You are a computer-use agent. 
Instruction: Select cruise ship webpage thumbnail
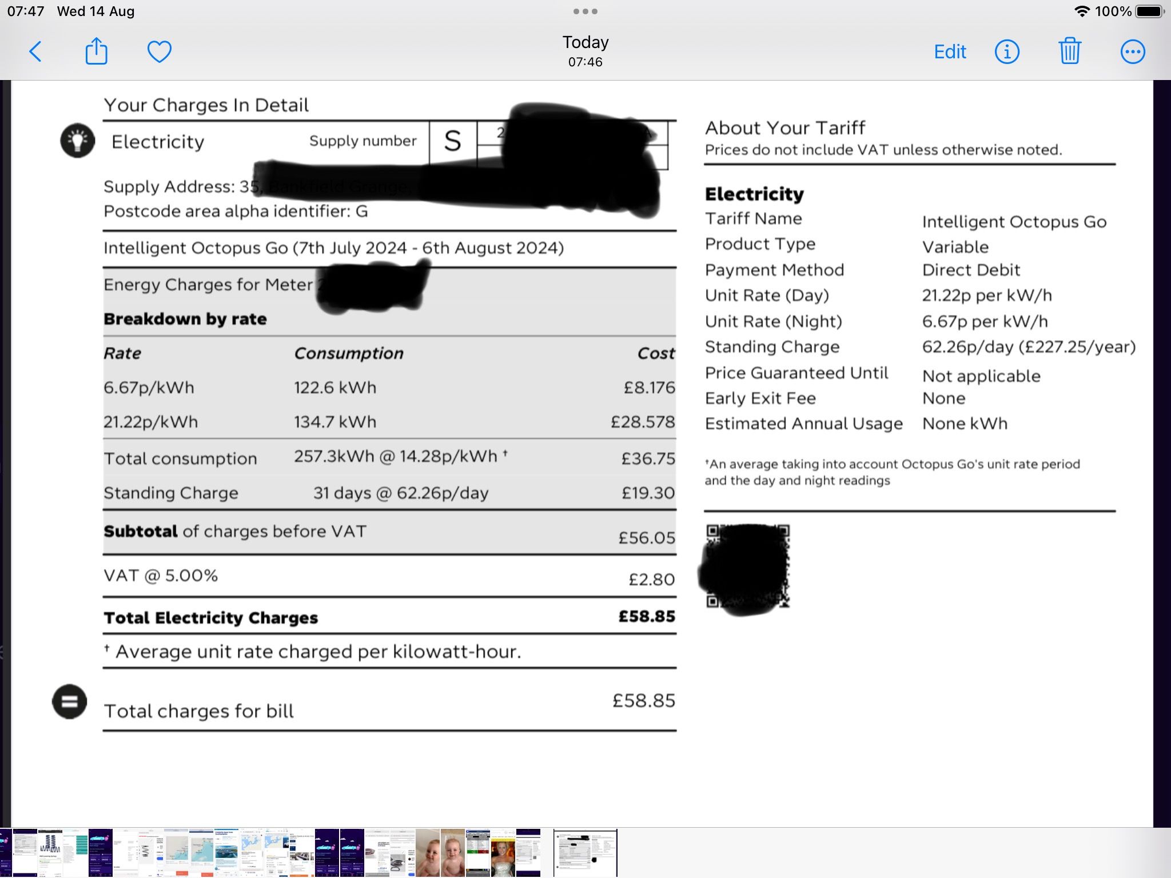[226, 852]
